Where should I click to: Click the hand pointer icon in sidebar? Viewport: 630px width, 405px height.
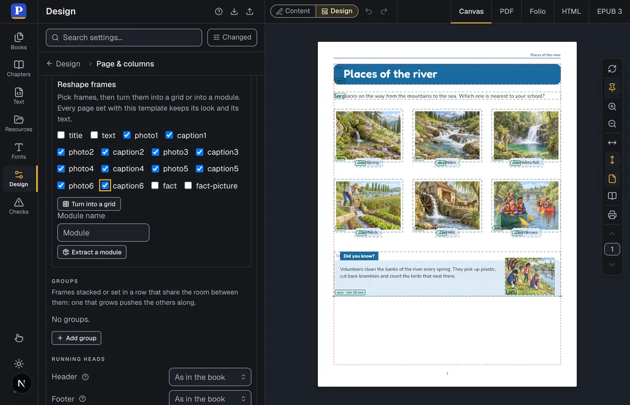pyautogui.click(x=19, y=338)
